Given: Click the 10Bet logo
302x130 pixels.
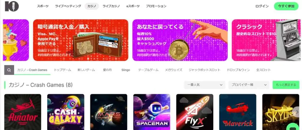Looking at the screenshot, I should [12, 6].
